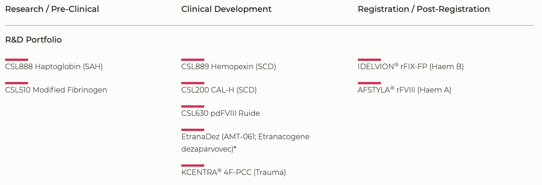Select the CSL630 pdFVIII Ruide entry
The height and width of the screenshot is (185, 542).
(220, 114)
